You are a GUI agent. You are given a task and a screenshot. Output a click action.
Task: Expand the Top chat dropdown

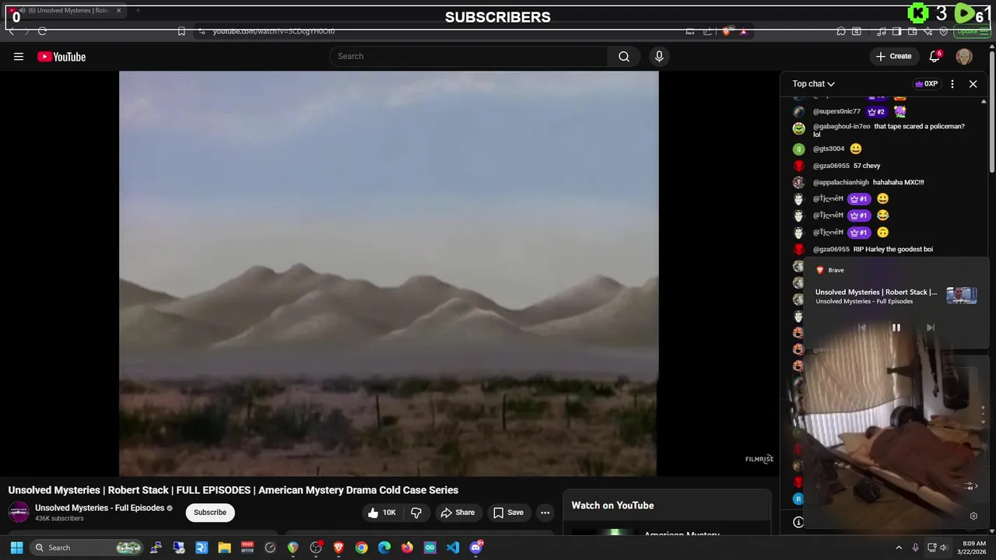click(813, 84)
